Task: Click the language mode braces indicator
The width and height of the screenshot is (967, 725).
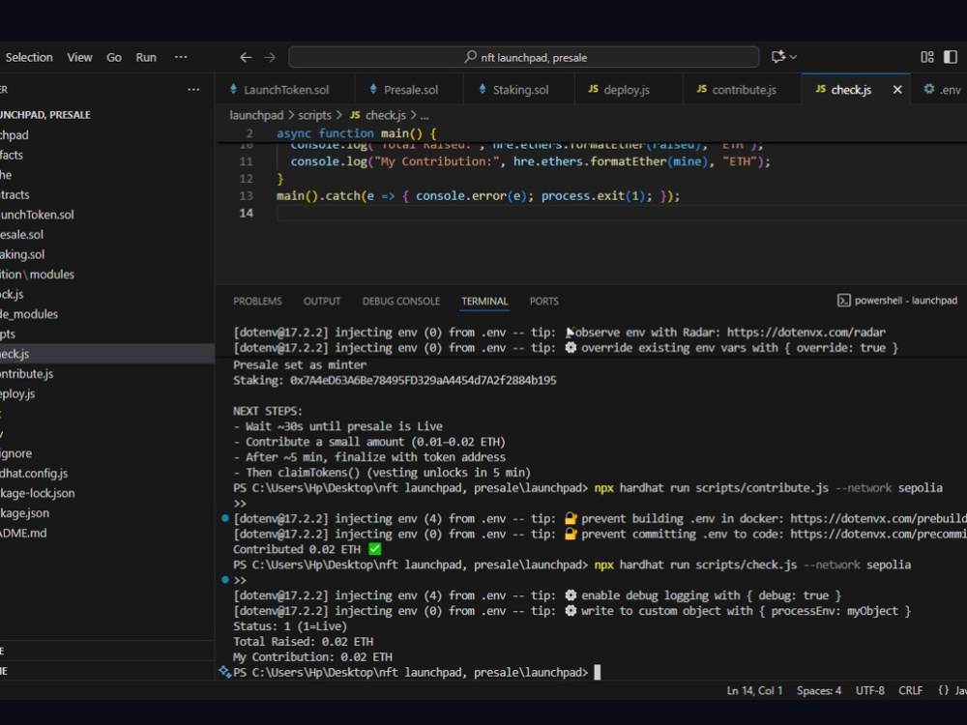Action: pos(944,690)
